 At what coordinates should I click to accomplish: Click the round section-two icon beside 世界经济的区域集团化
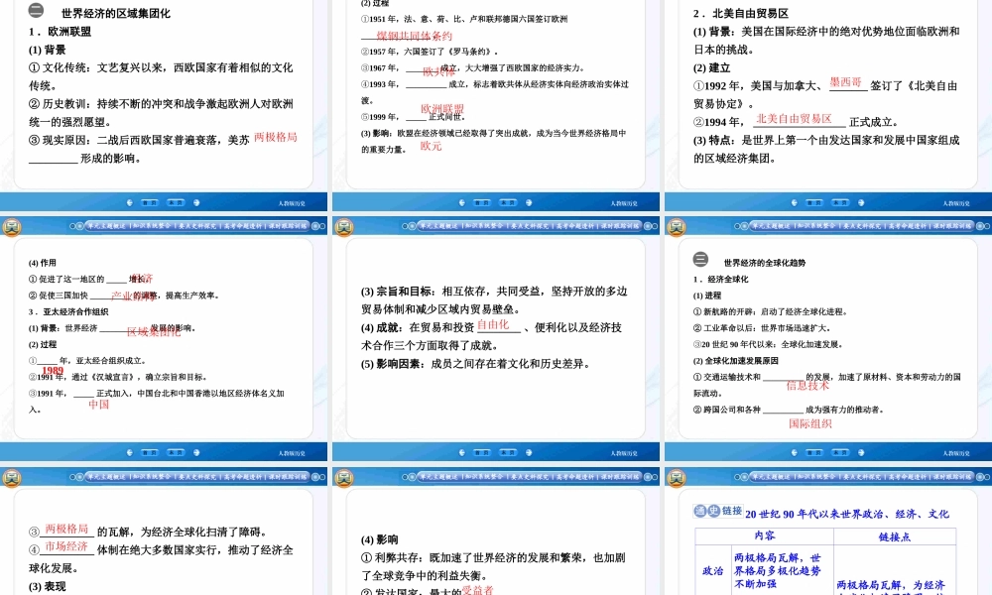pos(36,10)
